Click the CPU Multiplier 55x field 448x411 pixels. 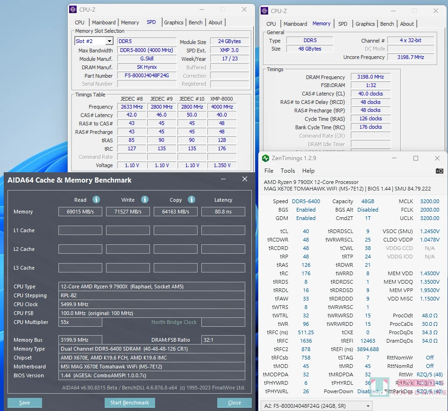coord(80,322)
